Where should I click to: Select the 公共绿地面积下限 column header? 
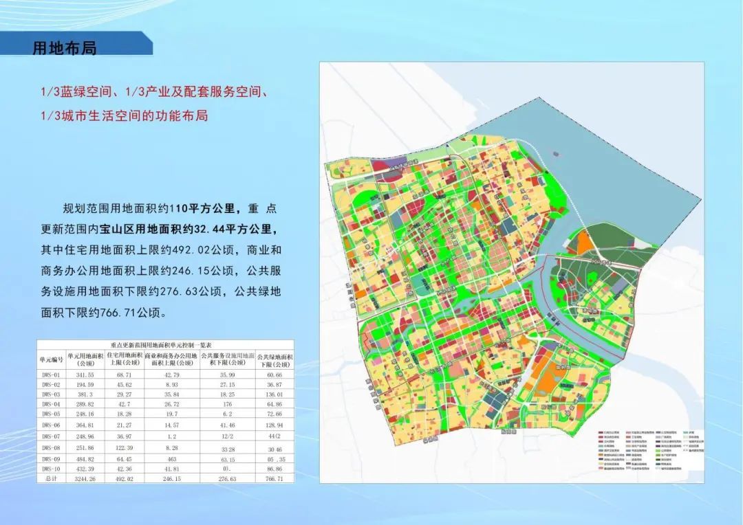pyautogui.click(x=274, y=360)
